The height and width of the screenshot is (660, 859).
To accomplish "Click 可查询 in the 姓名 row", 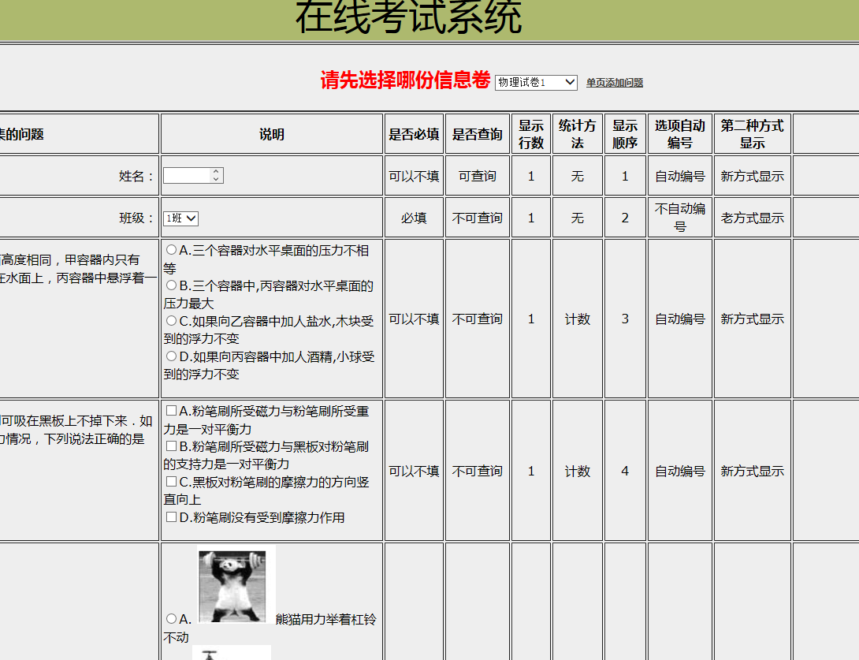I will click(477, 176).
